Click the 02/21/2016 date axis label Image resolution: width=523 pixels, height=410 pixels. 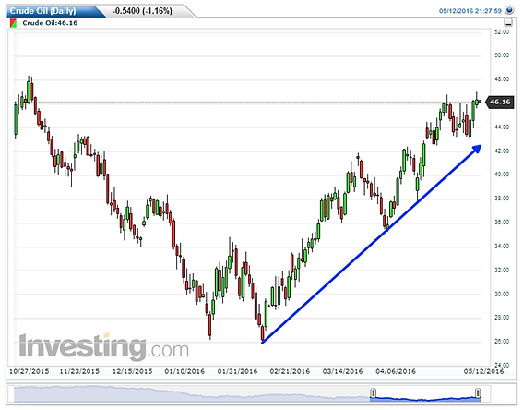click(290, 371)
